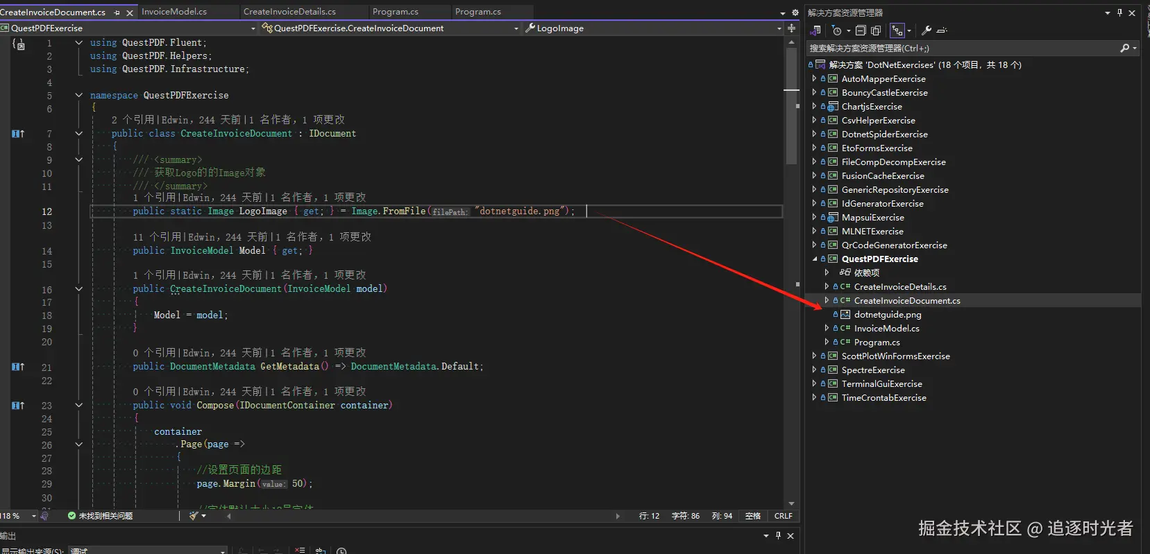
Task: Collapse the CreateInvoiceDocument class at line 7
Action: pos(79,133)
